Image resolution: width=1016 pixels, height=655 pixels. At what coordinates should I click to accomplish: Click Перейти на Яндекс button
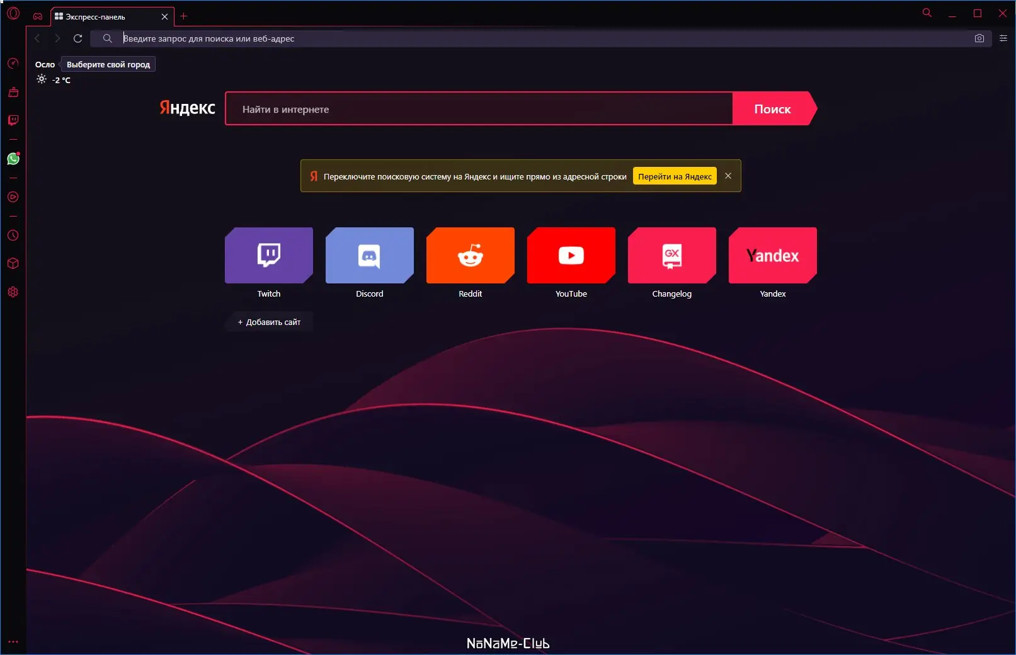pos(675,176)
